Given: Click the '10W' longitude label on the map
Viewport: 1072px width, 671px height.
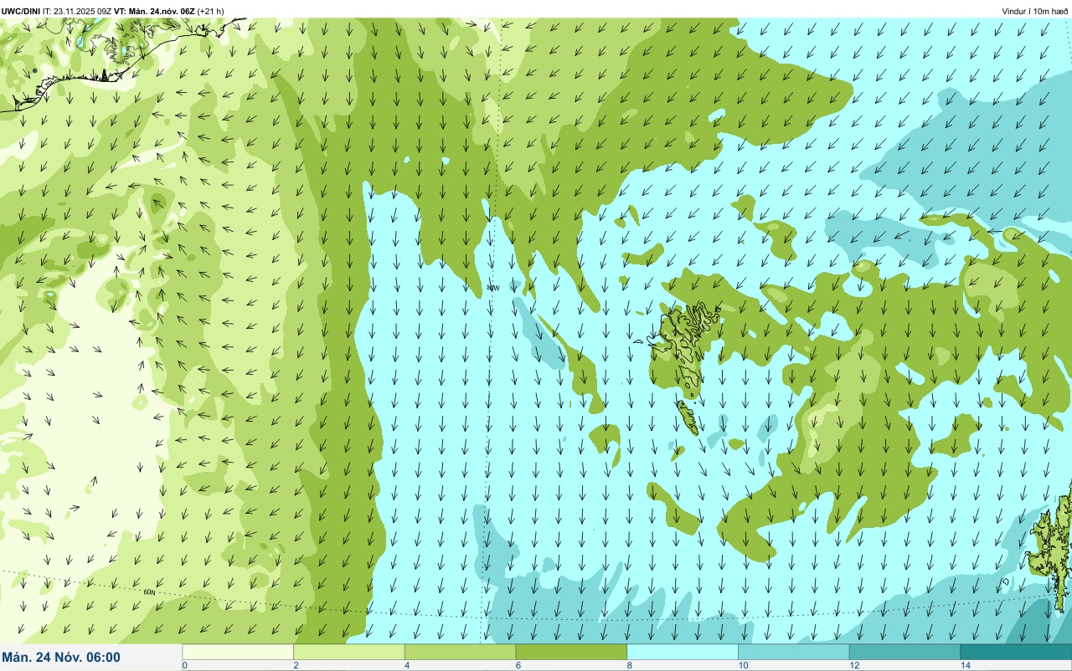Looking at the screenshot, I should (493, 288).
